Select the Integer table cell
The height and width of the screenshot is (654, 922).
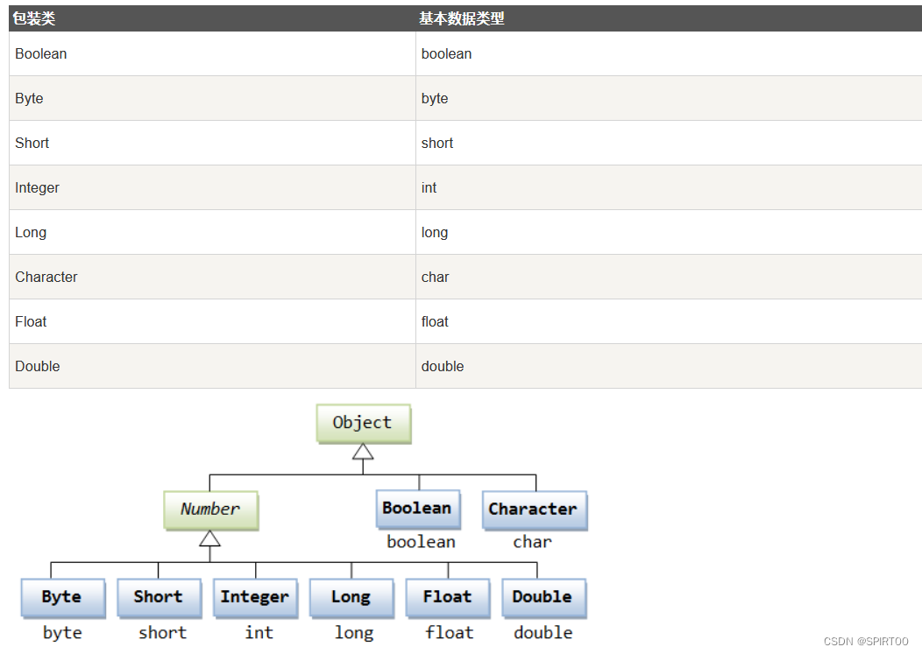[x=212, y=187]
